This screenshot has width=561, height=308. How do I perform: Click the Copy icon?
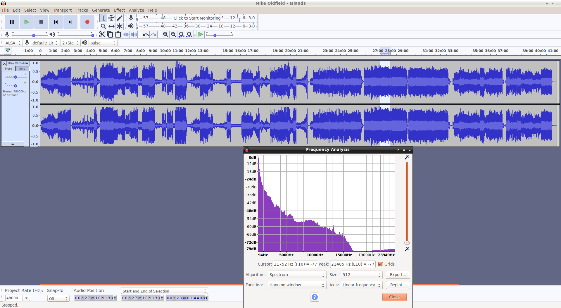click(110, 35)
